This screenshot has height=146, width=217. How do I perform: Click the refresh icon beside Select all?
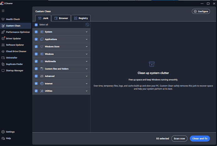pos(87,25)
